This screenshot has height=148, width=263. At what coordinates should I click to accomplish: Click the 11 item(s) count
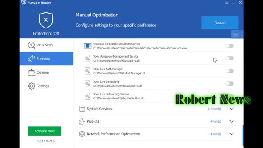coord(215,134)
